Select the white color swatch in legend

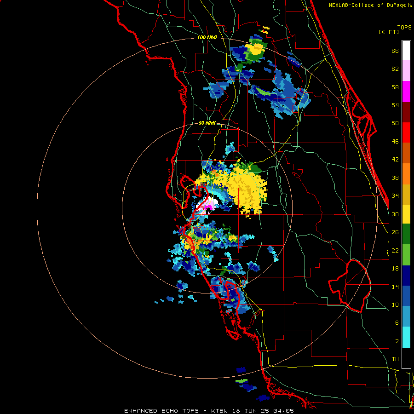(x=406, y=51)
